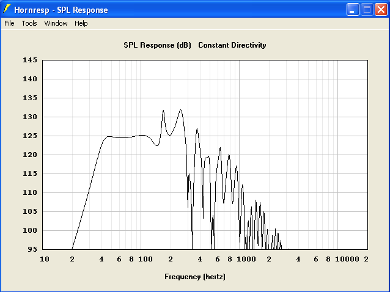Click the 'Constant Directivity' label

(x=232, y=45)
